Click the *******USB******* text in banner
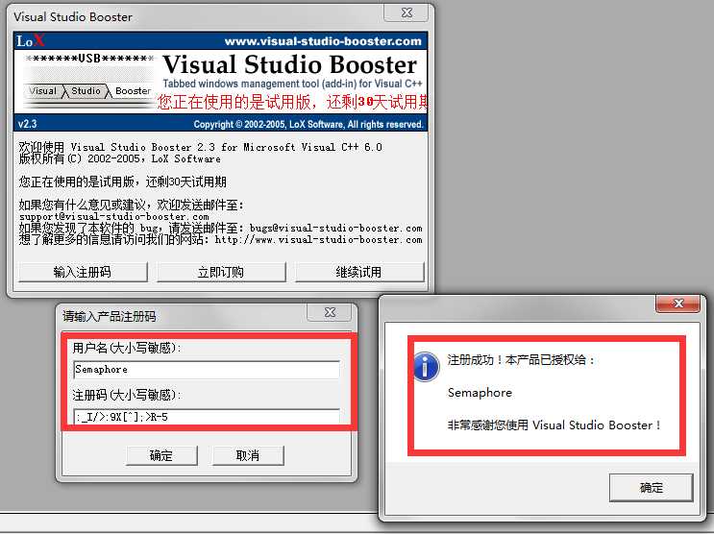This screenshot has height=534, width=714. [89, 59]
